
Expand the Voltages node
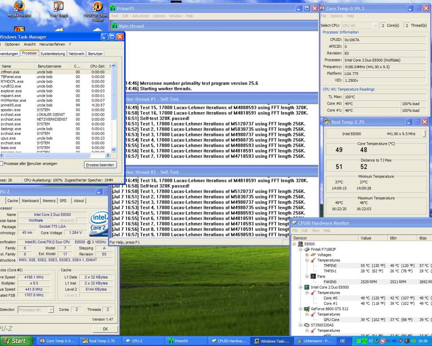click(x=307, y=255)
